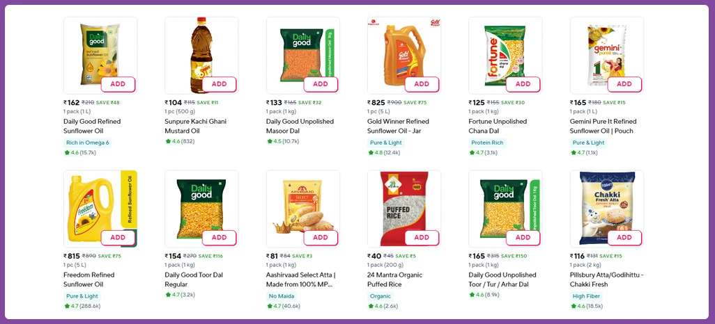715x324 pixels.
Task: Add Daily Good Refined Sunflower Oil to cart
Action: (x=118, y=84)
